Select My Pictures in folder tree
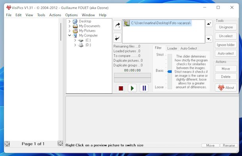Image resolution: width=242 pixels, height=156 pixels. pos(87,31)
